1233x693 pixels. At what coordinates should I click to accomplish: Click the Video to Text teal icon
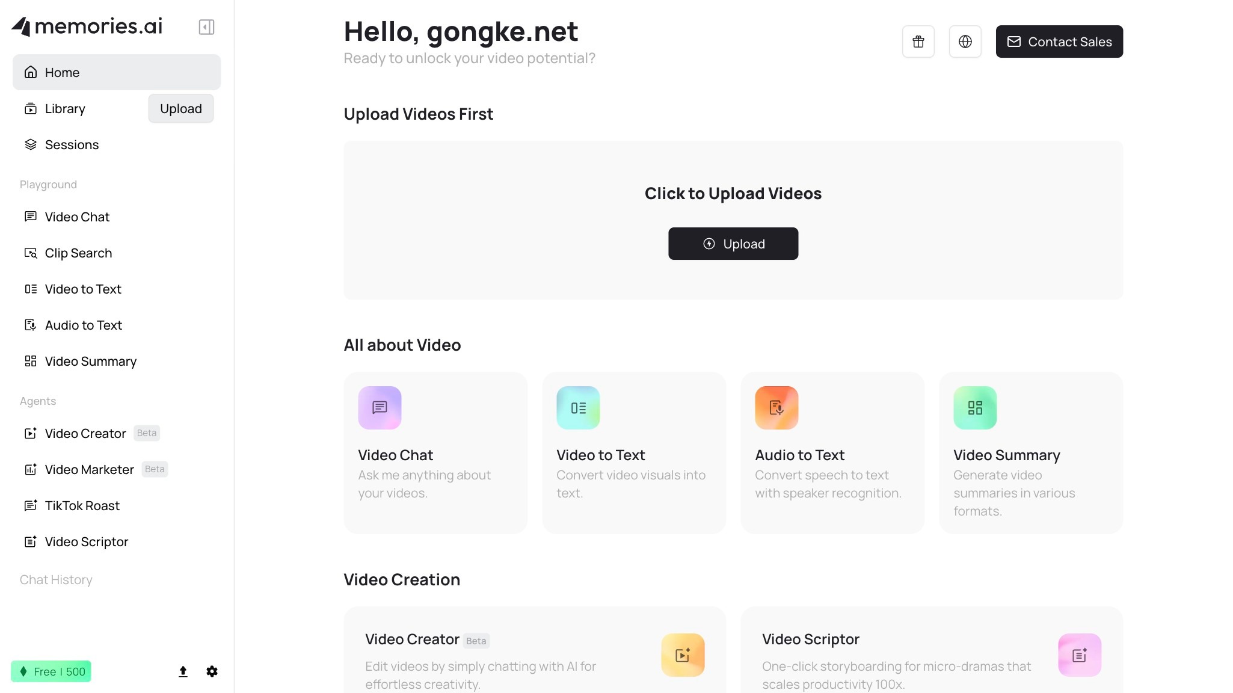coord(578,408)
